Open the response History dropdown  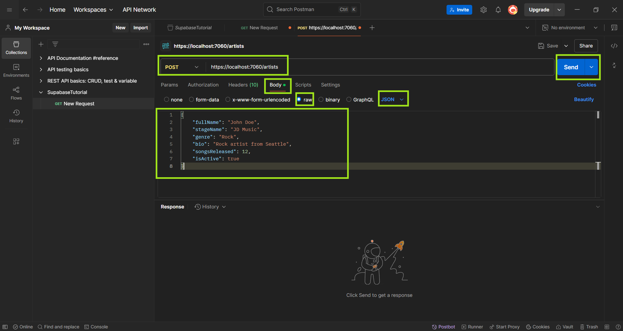pos(210,207)
